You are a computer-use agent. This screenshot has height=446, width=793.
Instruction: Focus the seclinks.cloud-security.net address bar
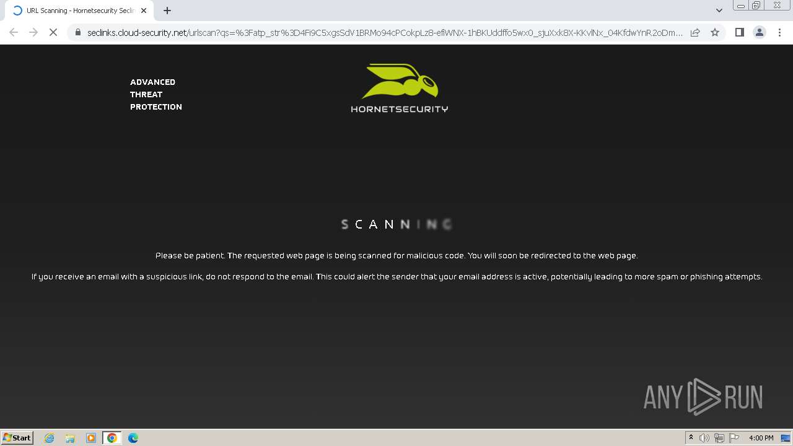coord(384,32)
